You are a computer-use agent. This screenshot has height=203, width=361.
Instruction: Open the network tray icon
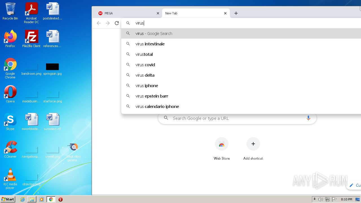point(327,199)
